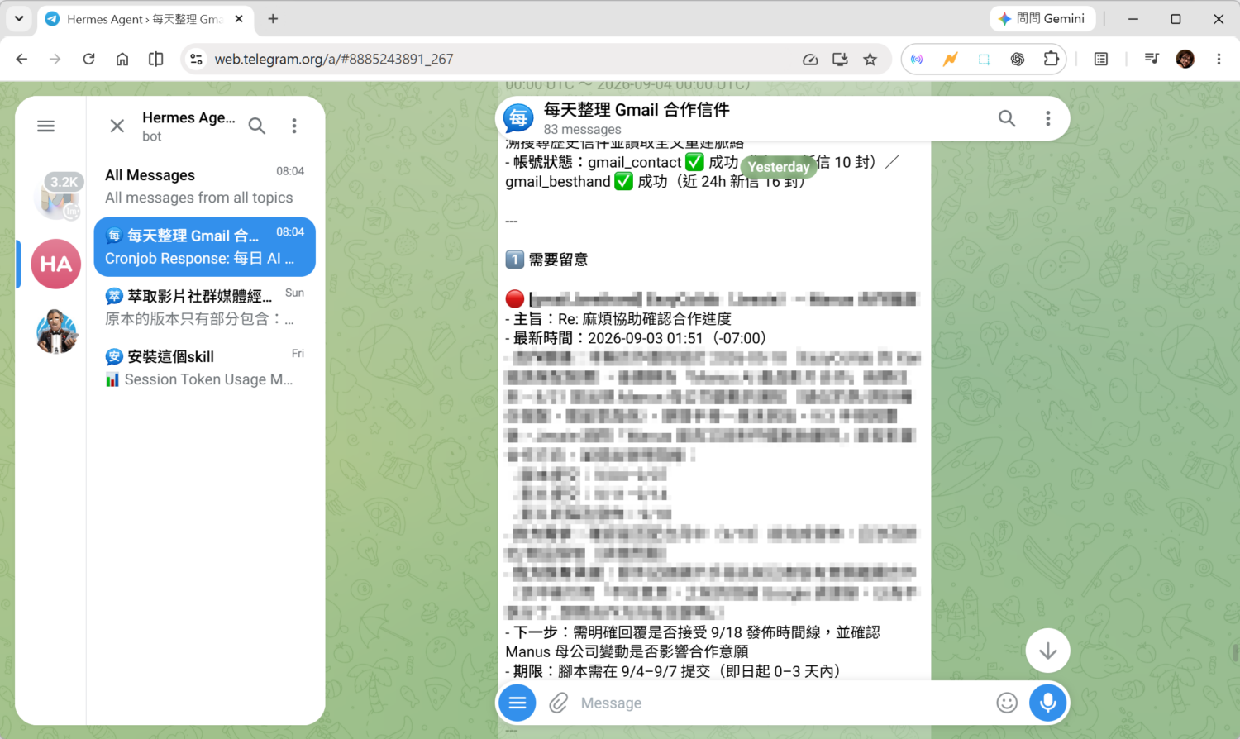Open the 每天整理 Gmail topic
This screenshot has height=739, width=1240.
point(205,246)
